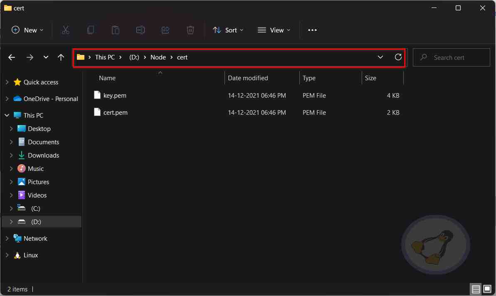The width and height of the screenshot is (496, 296).
Task: Open Network in navigation pane
Action: point(35,239)
